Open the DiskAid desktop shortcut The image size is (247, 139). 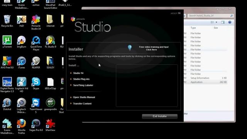[7, 104]
